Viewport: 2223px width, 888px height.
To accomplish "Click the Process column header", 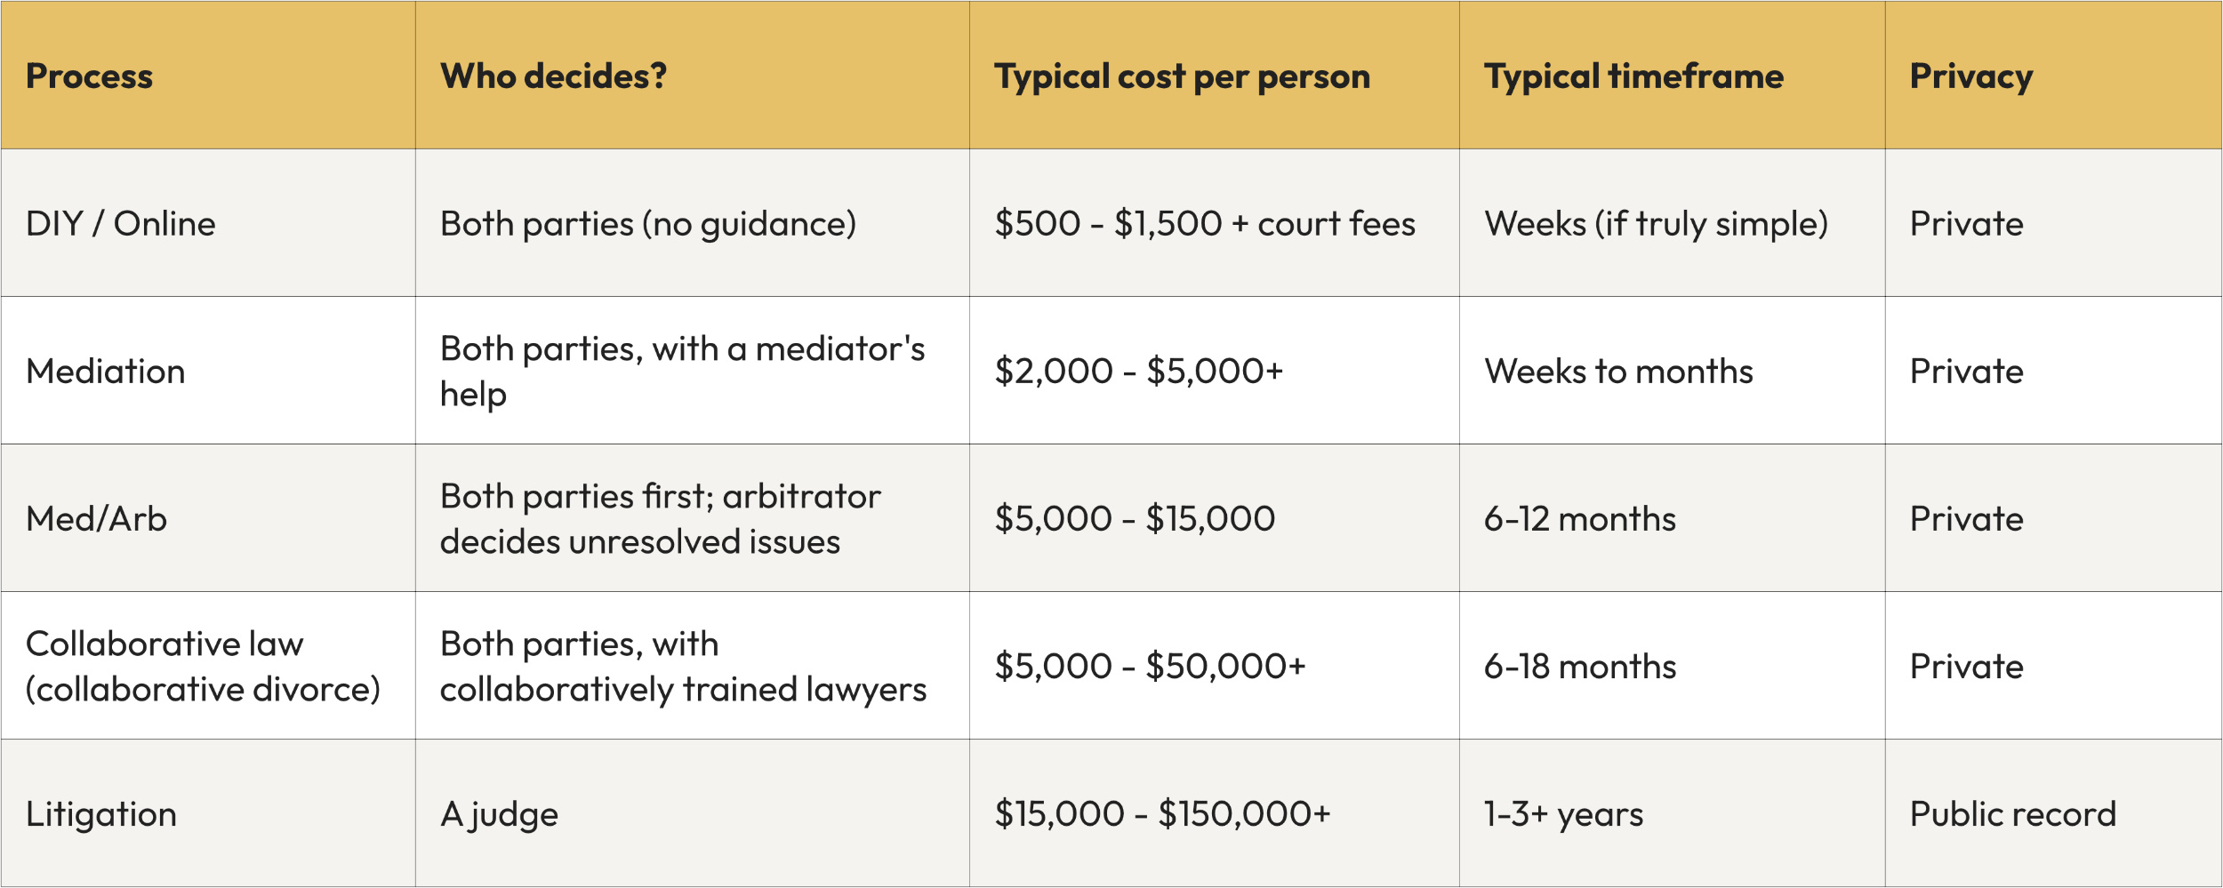I will pyautogui.click(x=89, y=76).
